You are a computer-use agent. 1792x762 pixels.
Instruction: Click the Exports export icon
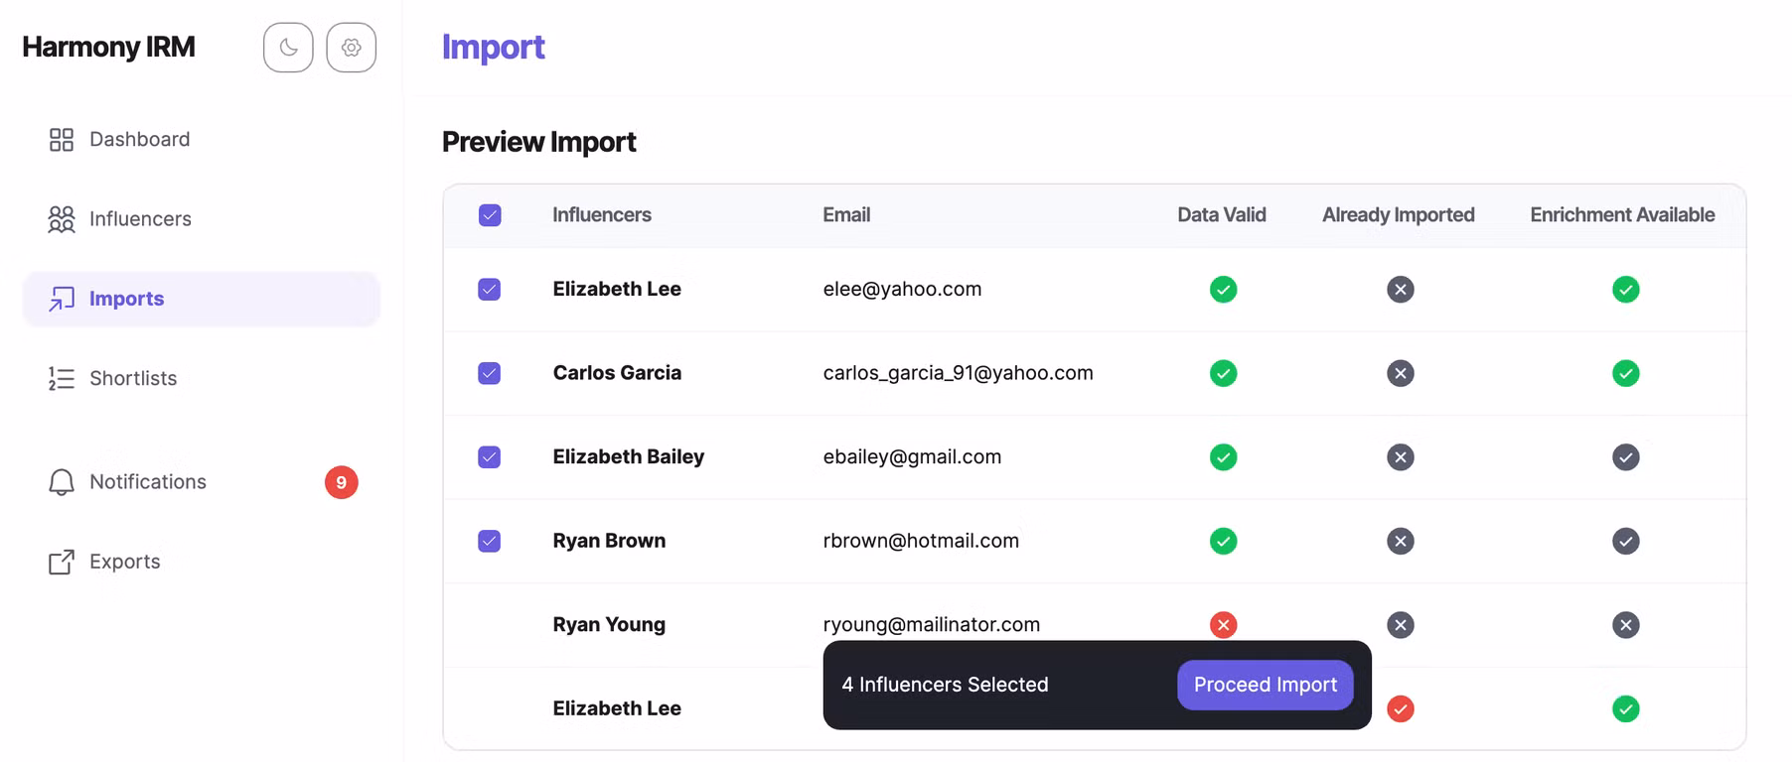61,562
